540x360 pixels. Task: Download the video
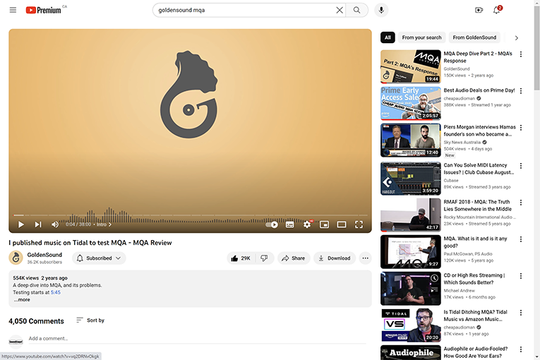coord(334,258)
